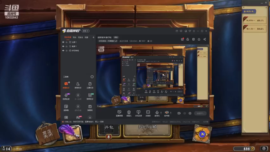Expand speaker options arrow

click(x=171, y=113)
